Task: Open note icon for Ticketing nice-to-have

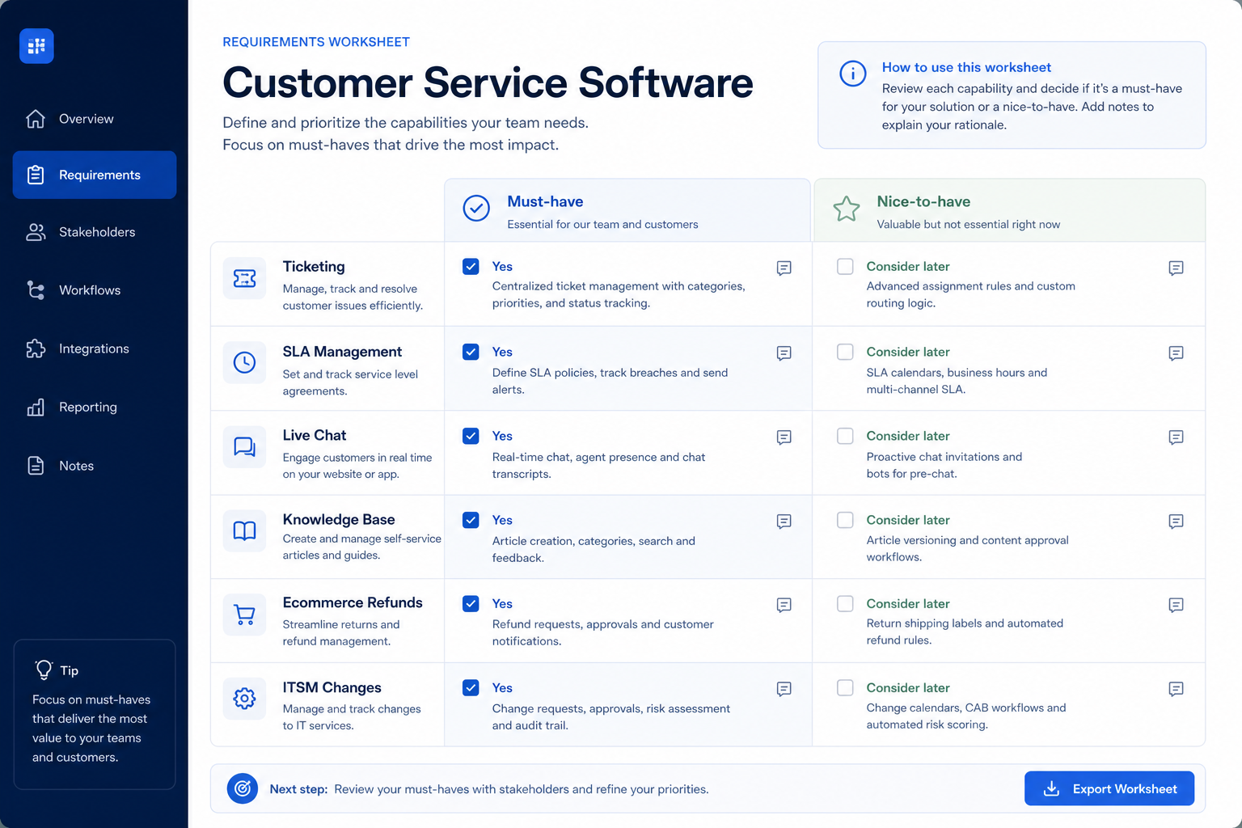Action: (1176, 268)
